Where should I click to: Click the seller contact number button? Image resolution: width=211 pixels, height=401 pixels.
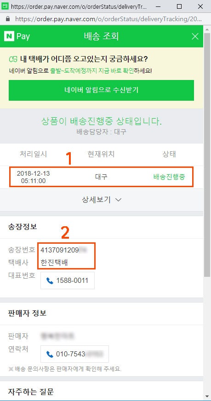click(74, 354)
